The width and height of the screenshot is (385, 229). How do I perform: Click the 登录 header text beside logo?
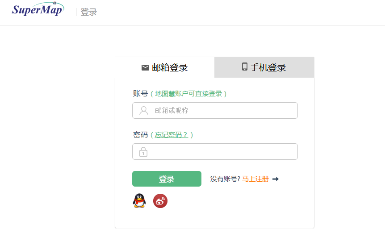89,12
